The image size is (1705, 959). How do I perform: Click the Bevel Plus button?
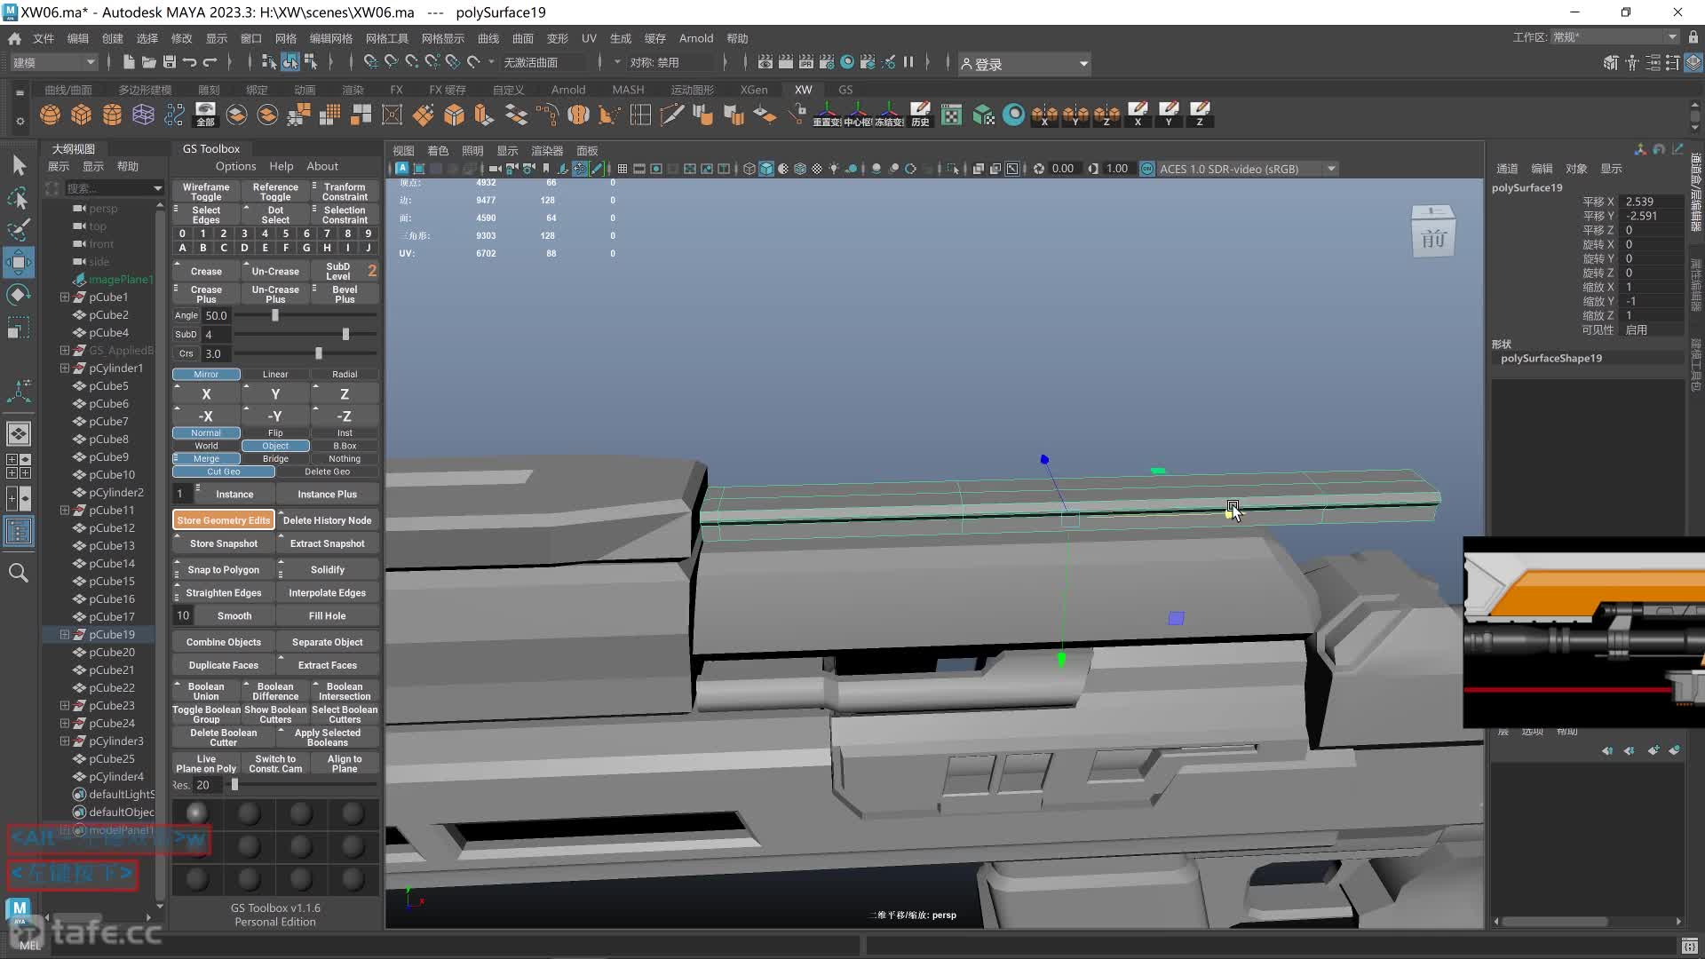[x=345, y=295]
